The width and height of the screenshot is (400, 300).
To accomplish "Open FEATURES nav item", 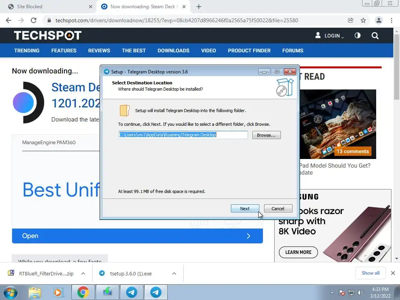I will point(64,50).
